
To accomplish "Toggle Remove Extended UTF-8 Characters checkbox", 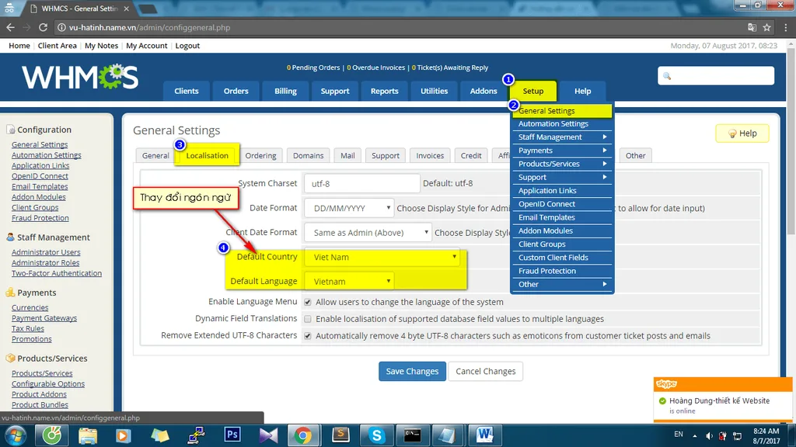I will point(308,335).
